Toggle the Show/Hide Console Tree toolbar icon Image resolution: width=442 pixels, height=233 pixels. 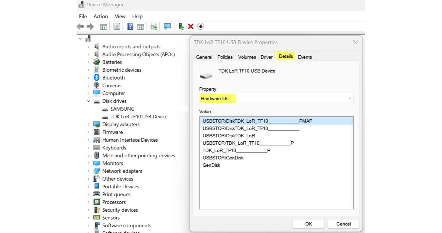103,26
